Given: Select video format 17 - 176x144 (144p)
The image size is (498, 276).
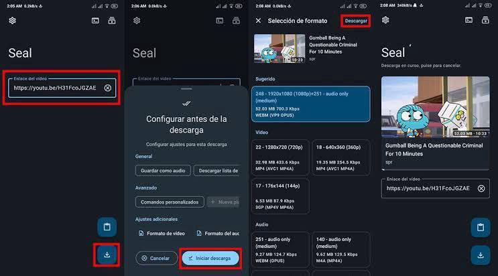Looking at the screenshot, I should tap(280, 196).
